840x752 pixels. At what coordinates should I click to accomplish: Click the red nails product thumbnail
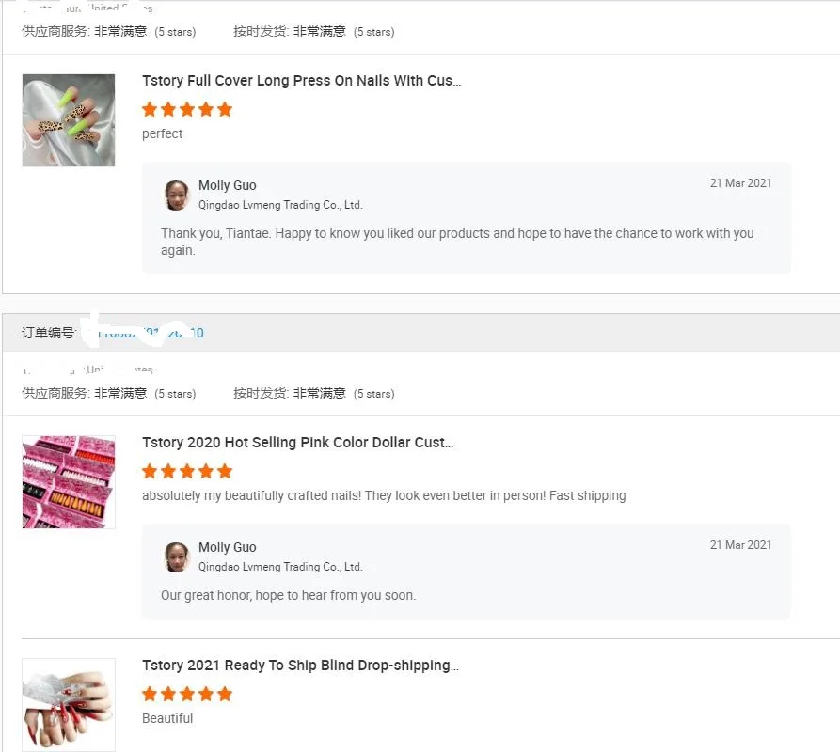pos(69,704)
